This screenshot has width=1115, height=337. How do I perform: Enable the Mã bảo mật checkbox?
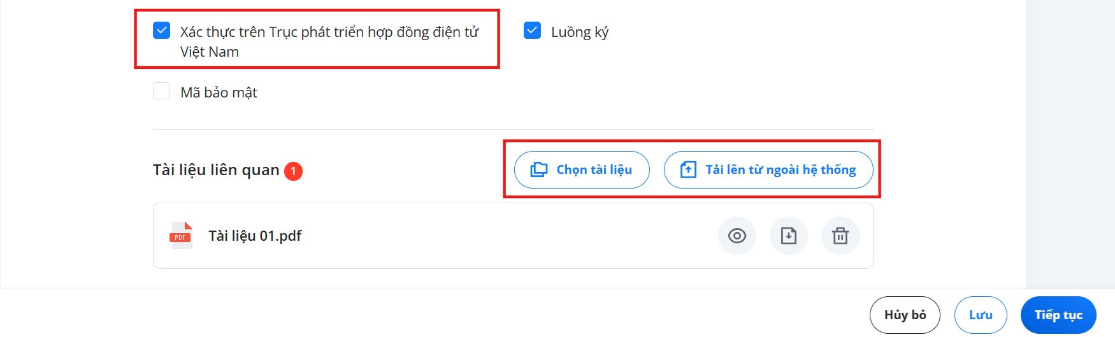(162, 91)
